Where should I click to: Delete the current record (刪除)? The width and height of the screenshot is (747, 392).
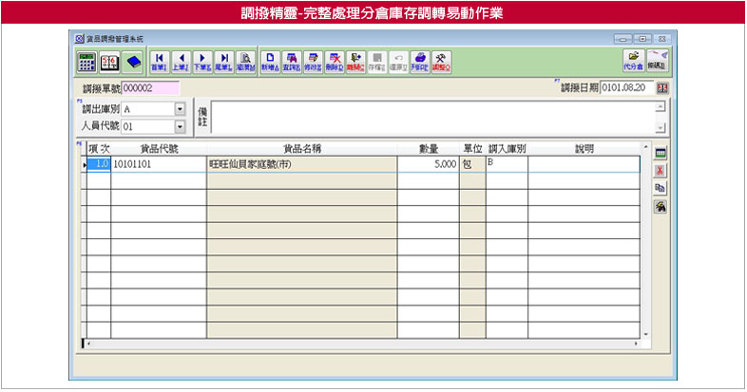pyautogui.click(x=334, y=62)
